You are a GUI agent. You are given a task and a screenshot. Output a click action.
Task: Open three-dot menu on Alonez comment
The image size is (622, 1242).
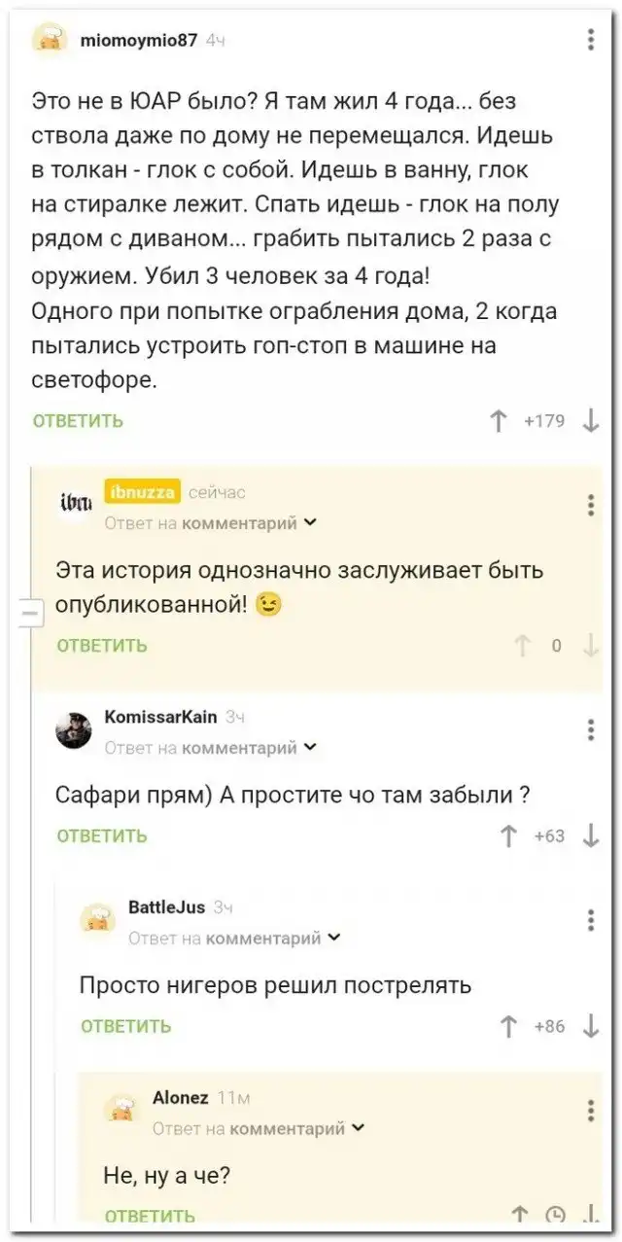(591, 1110)
